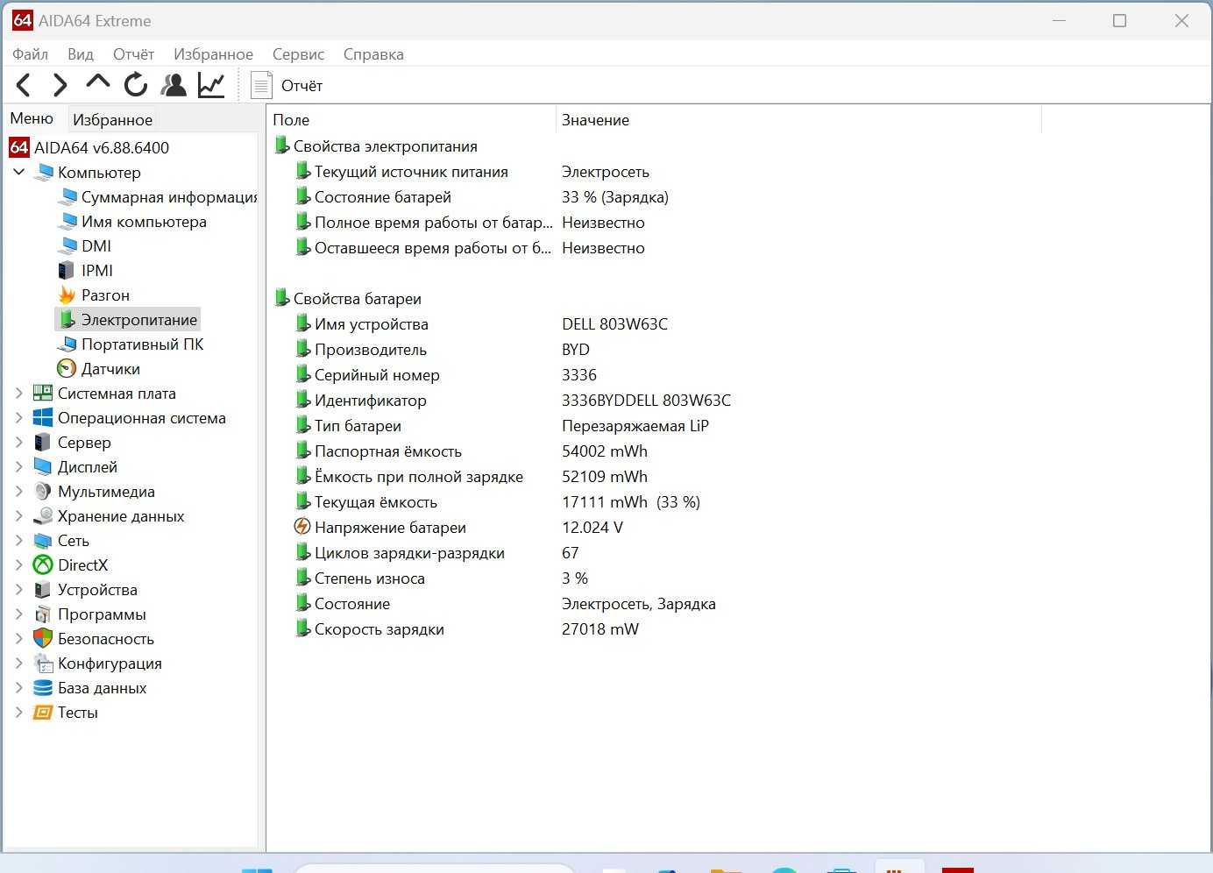Viewport: 1213px width, 873px height.
Task: Click the Сеть network icon
Action: (43, 541)
